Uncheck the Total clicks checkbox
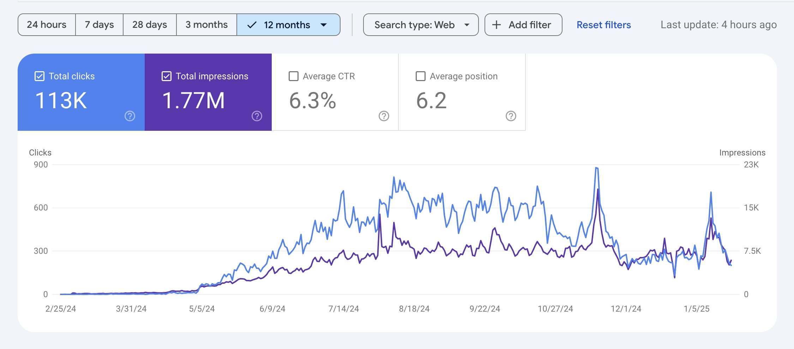This screenshot has height=349, width=794. (x=40, y=76)
